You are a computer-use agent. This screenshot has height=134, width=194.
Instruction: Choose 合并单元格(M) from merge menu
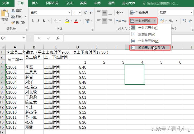(150, 41)
